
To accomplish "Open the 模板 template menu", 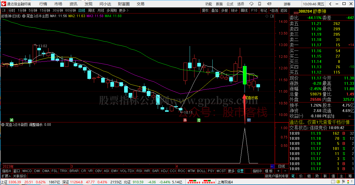I will click(269, 171).
